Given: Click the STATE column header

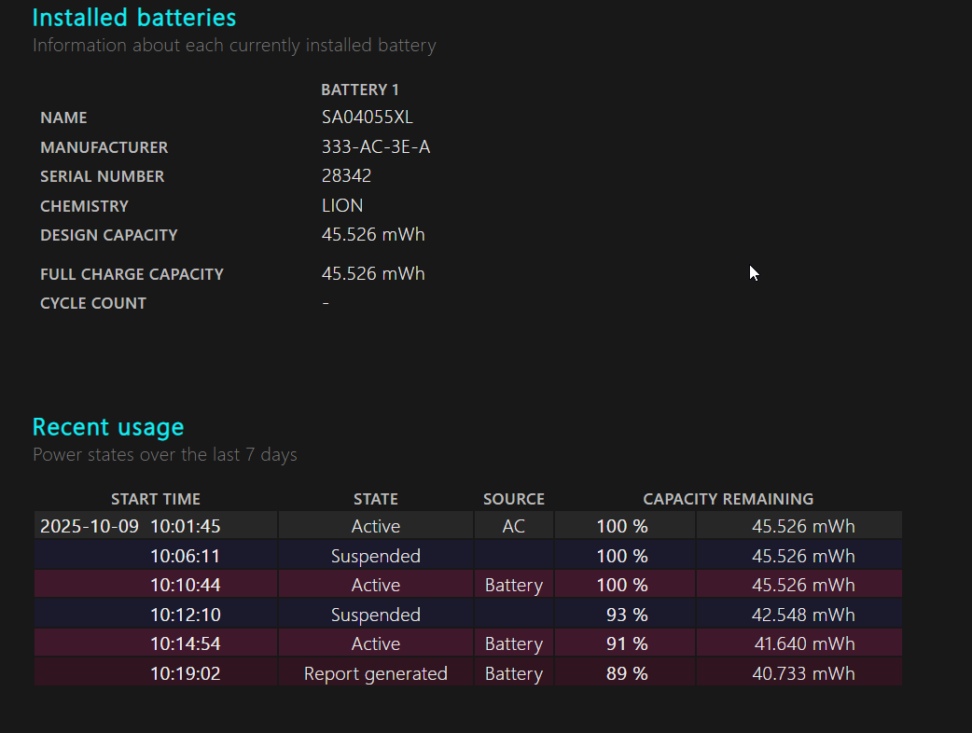Looking at the screenshot, I should click(x=375, y=499).
